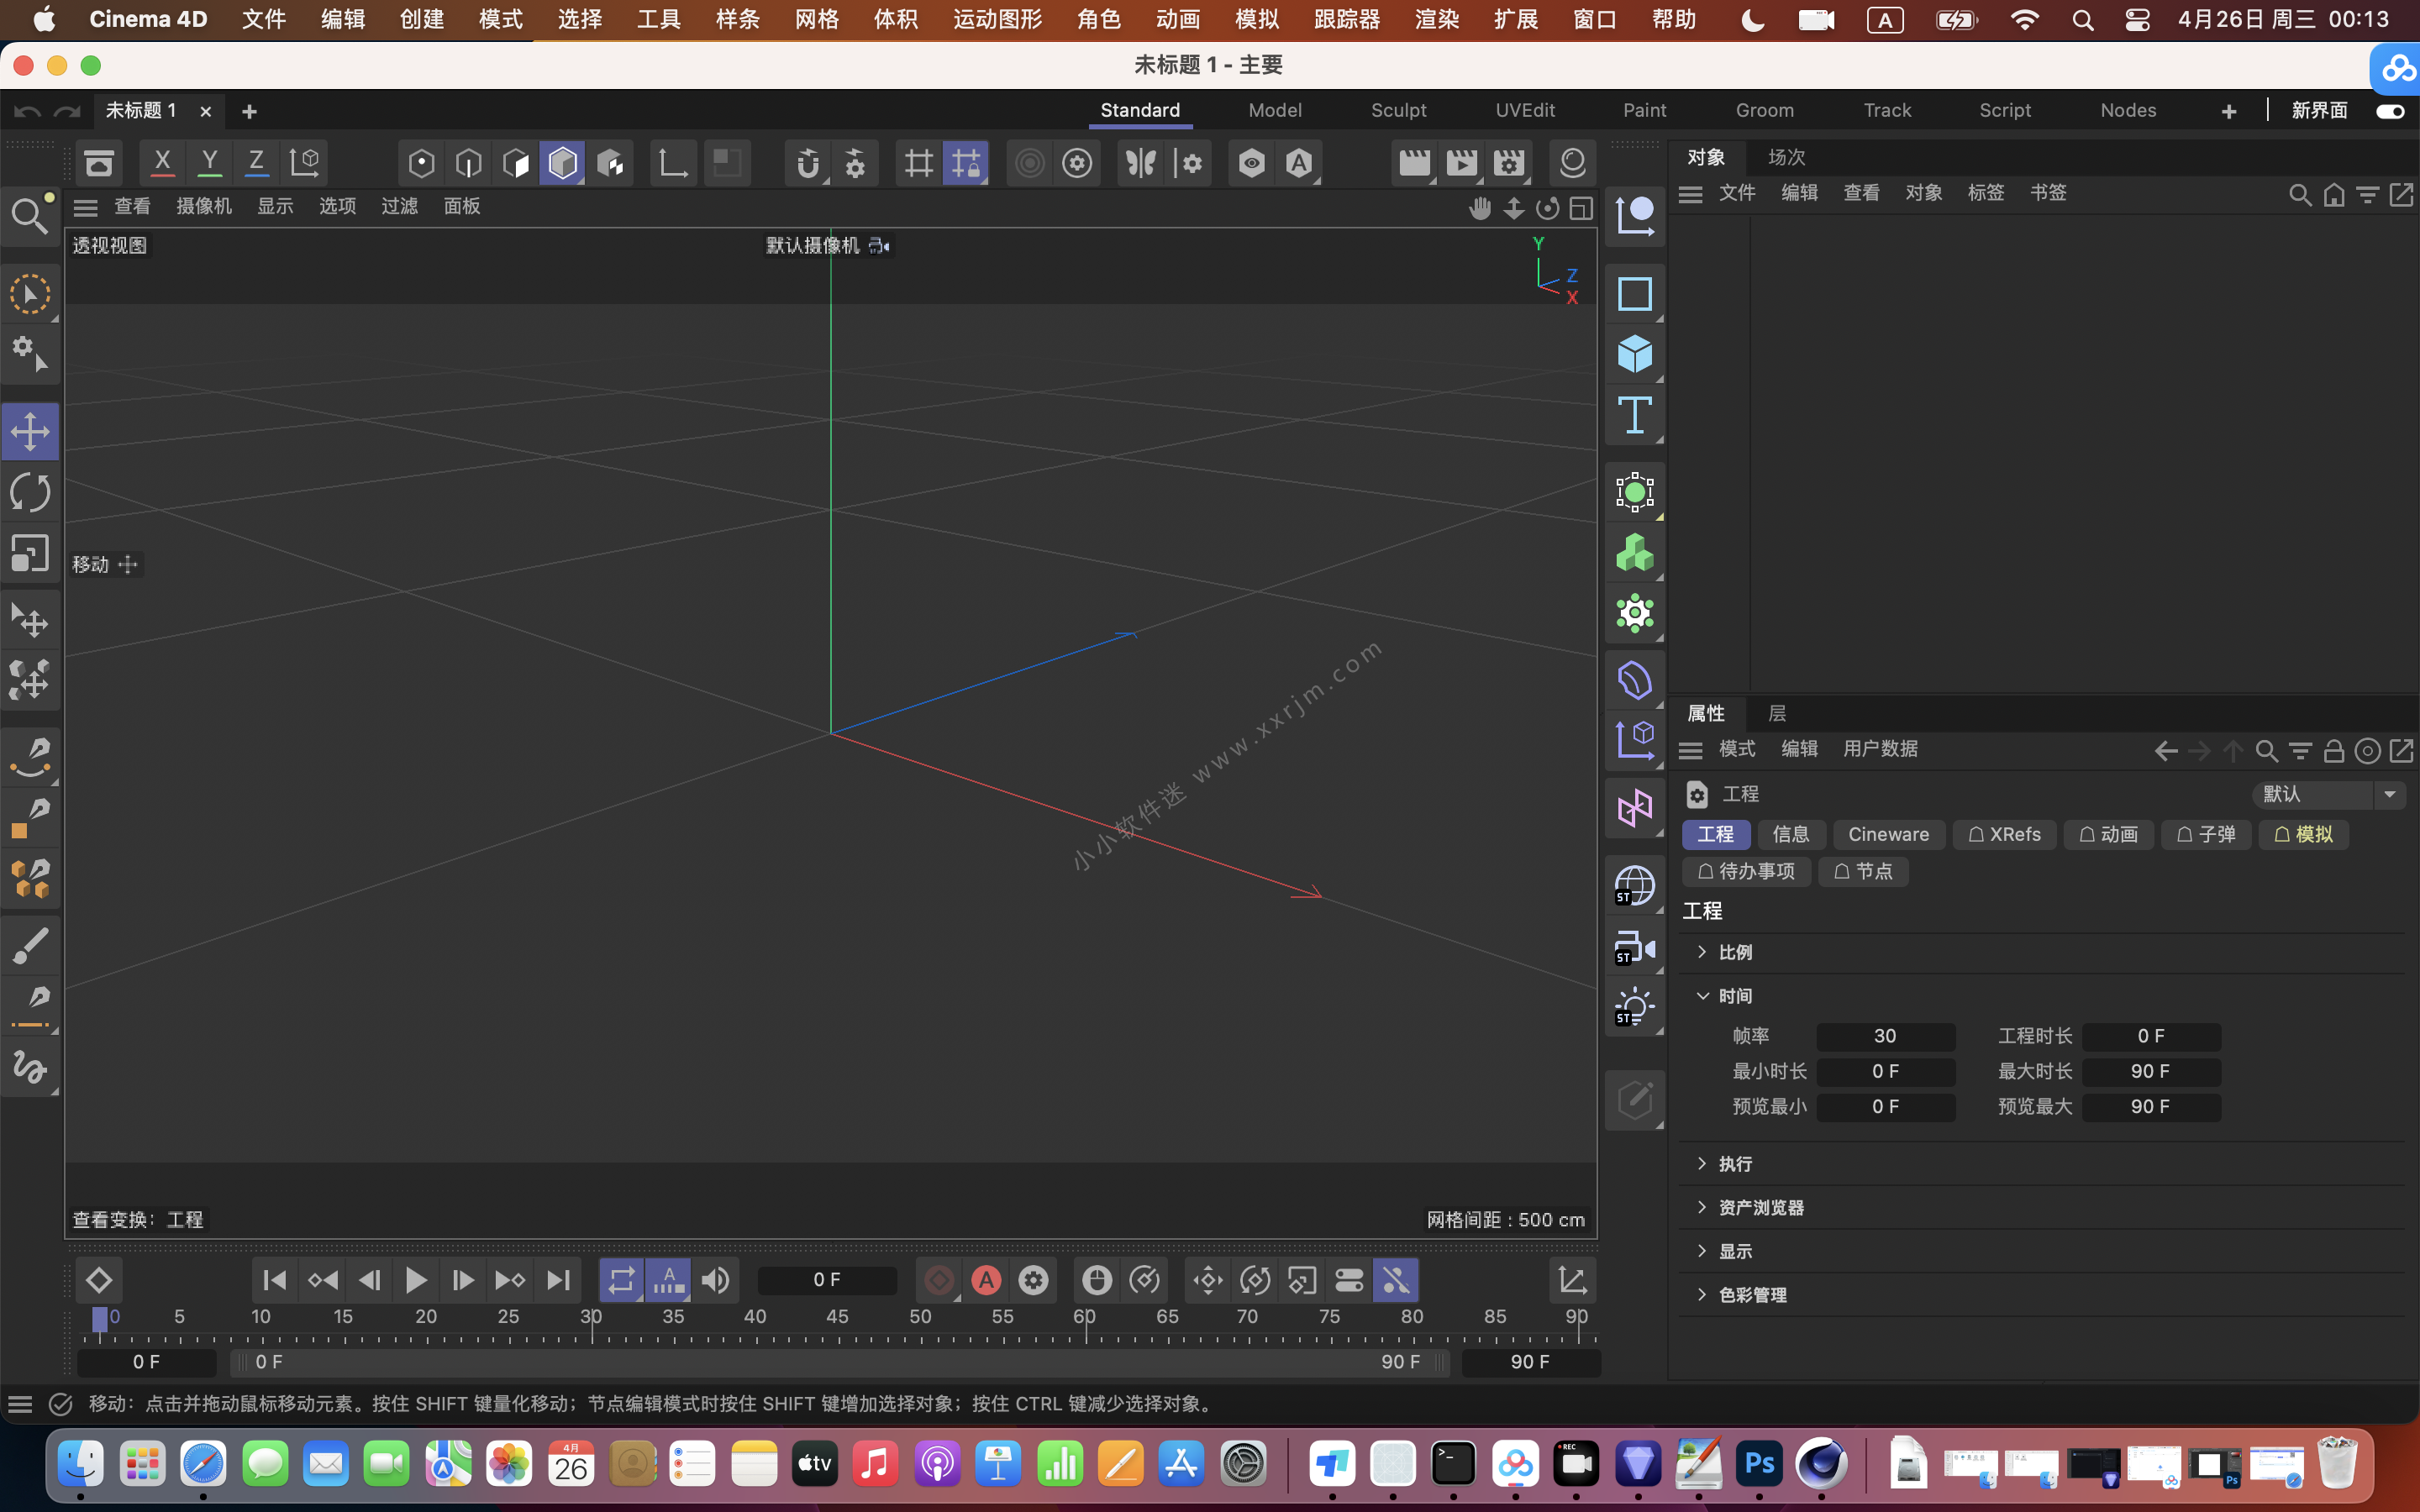The image size is (2420, 1512).
Task: Click the viewport orbit rotate icon
Action: click(x=1547, y=208)
